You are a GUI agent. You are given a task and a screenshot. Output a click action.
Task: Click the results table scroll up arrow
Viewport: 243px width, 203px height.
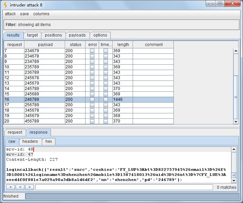click(x=236, y=51)
